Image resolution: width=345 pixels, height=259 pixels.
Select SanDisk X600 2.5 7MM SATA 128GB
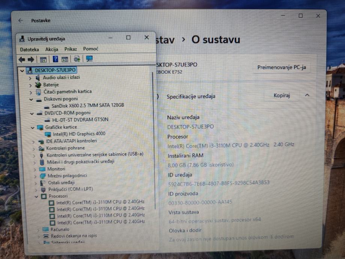click(x=88, y=105)
